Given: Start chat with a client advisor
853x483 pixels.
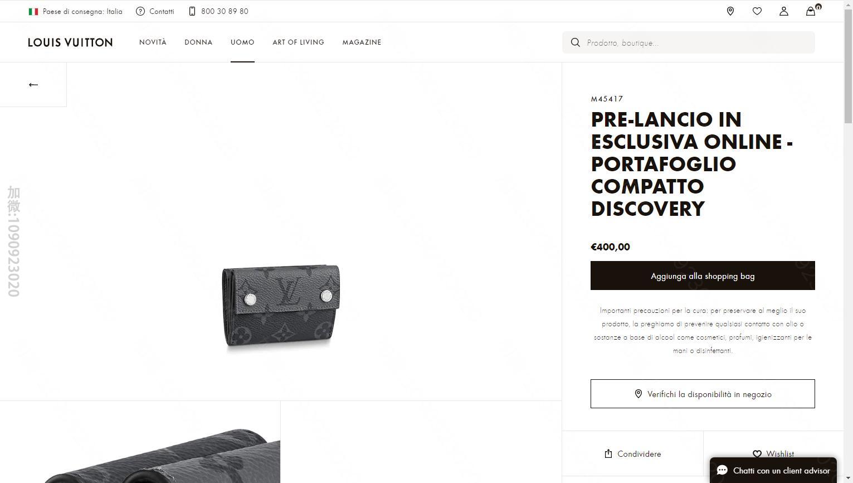Looking at the screenshot, I should pyautogui.click(x=773, y=471).
